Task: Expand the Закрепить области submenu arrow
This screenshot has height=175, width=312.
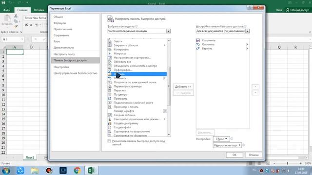Action: [165, 45]
